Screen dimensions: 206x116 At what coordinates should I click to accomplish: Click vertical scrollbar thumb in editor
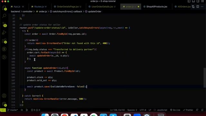click(x=205, y=78)
